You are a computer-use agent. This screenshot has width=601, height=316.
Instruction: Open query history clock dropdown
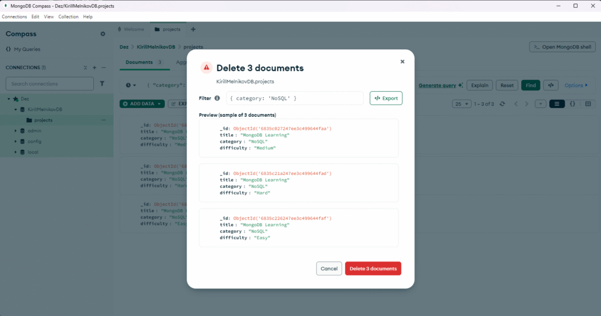(x=131, y=85)
